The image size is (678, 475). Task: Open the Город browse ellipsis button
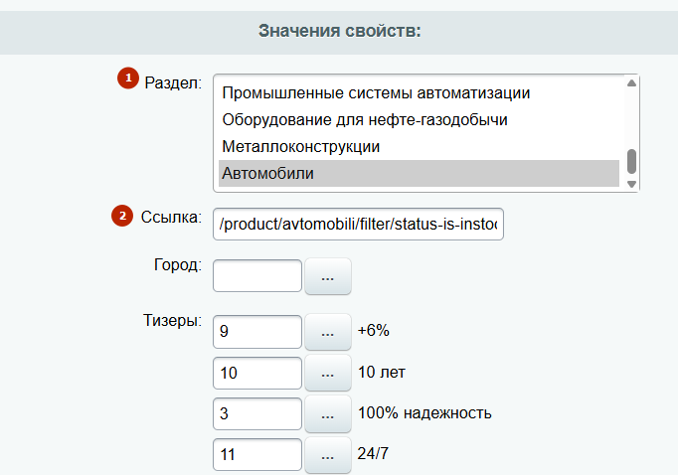[328, 276]
